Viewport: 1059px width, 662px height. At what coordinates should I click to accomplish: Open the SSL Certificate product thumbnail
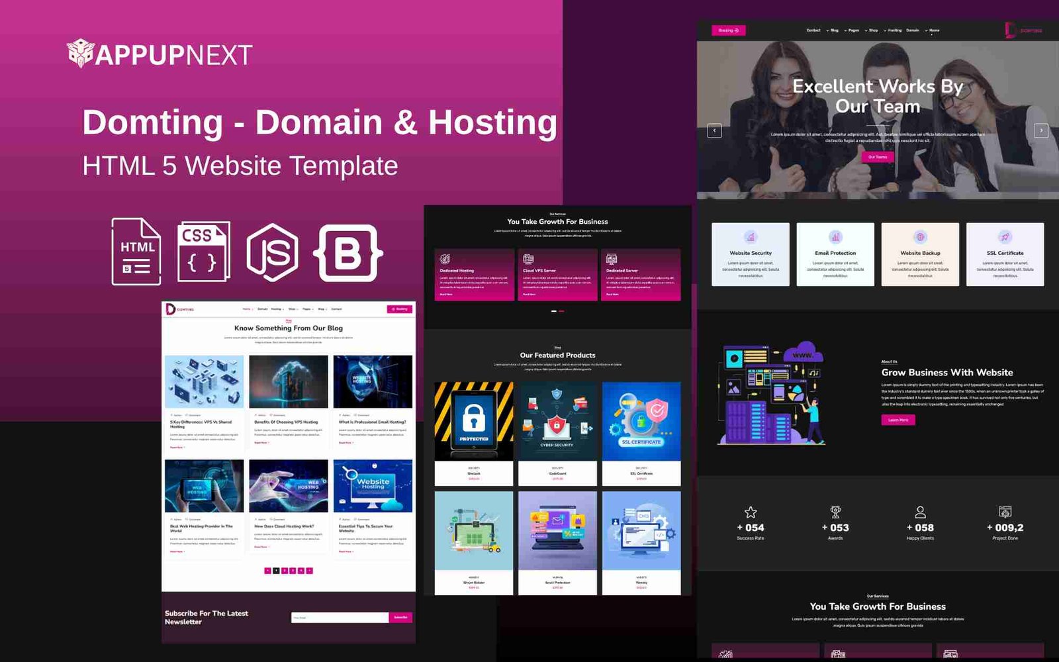point(641,421)
